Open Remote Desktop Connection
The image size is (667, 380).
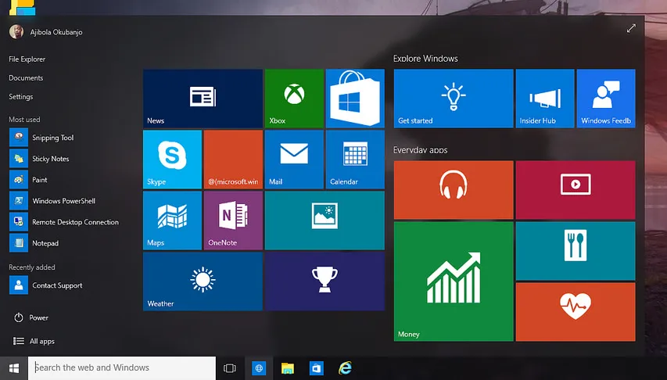pos(64,222)
